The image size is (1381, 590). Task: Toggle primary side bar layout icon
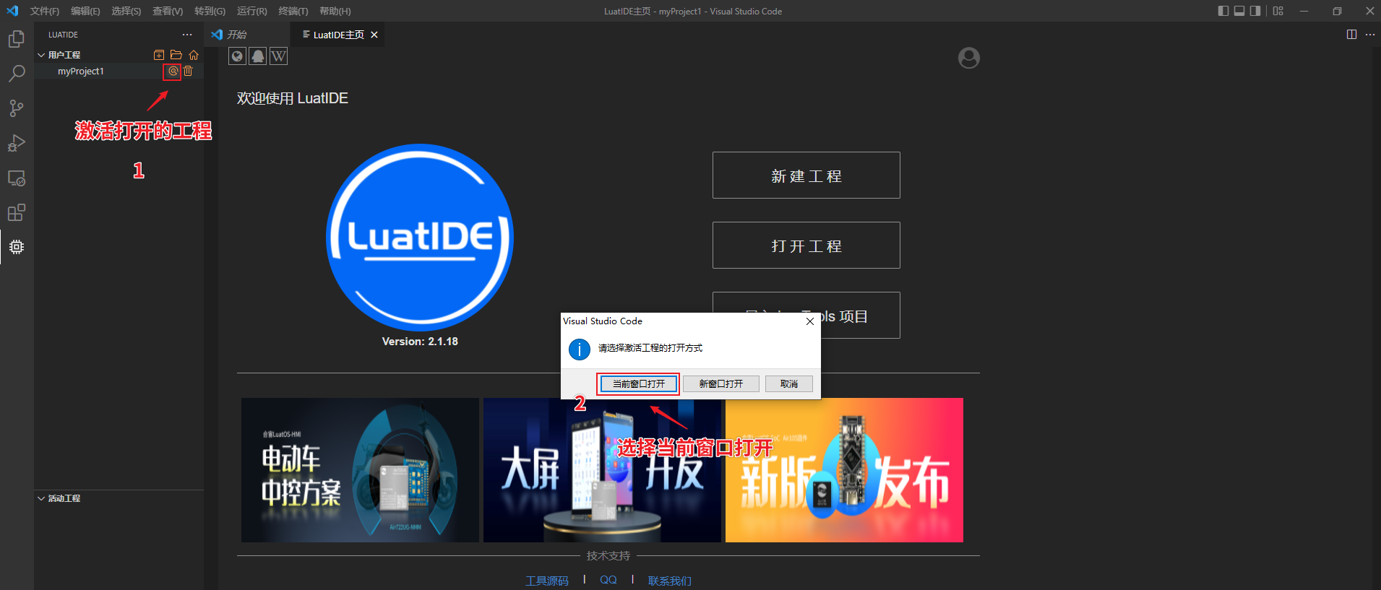coord(1223,11)
